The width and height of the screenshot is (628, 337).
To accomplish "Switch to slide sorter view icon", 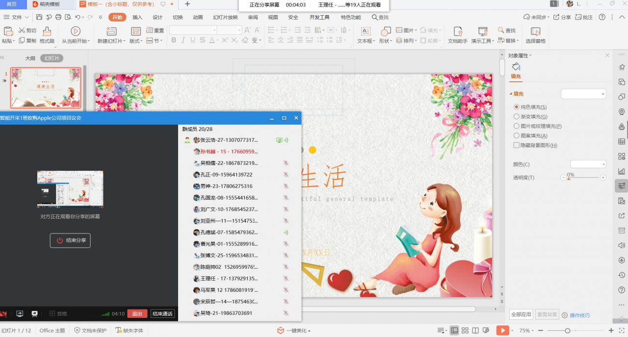I will (x=465, y=331).
